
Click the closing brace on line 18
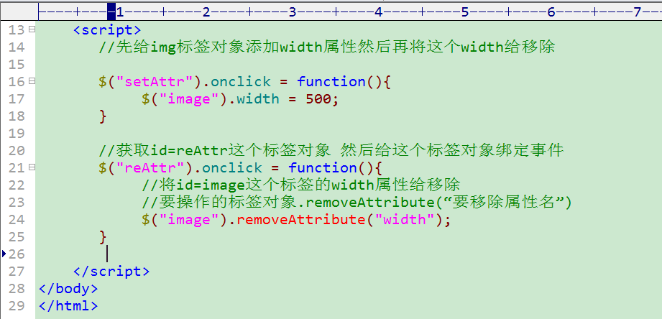click(103, 116)
